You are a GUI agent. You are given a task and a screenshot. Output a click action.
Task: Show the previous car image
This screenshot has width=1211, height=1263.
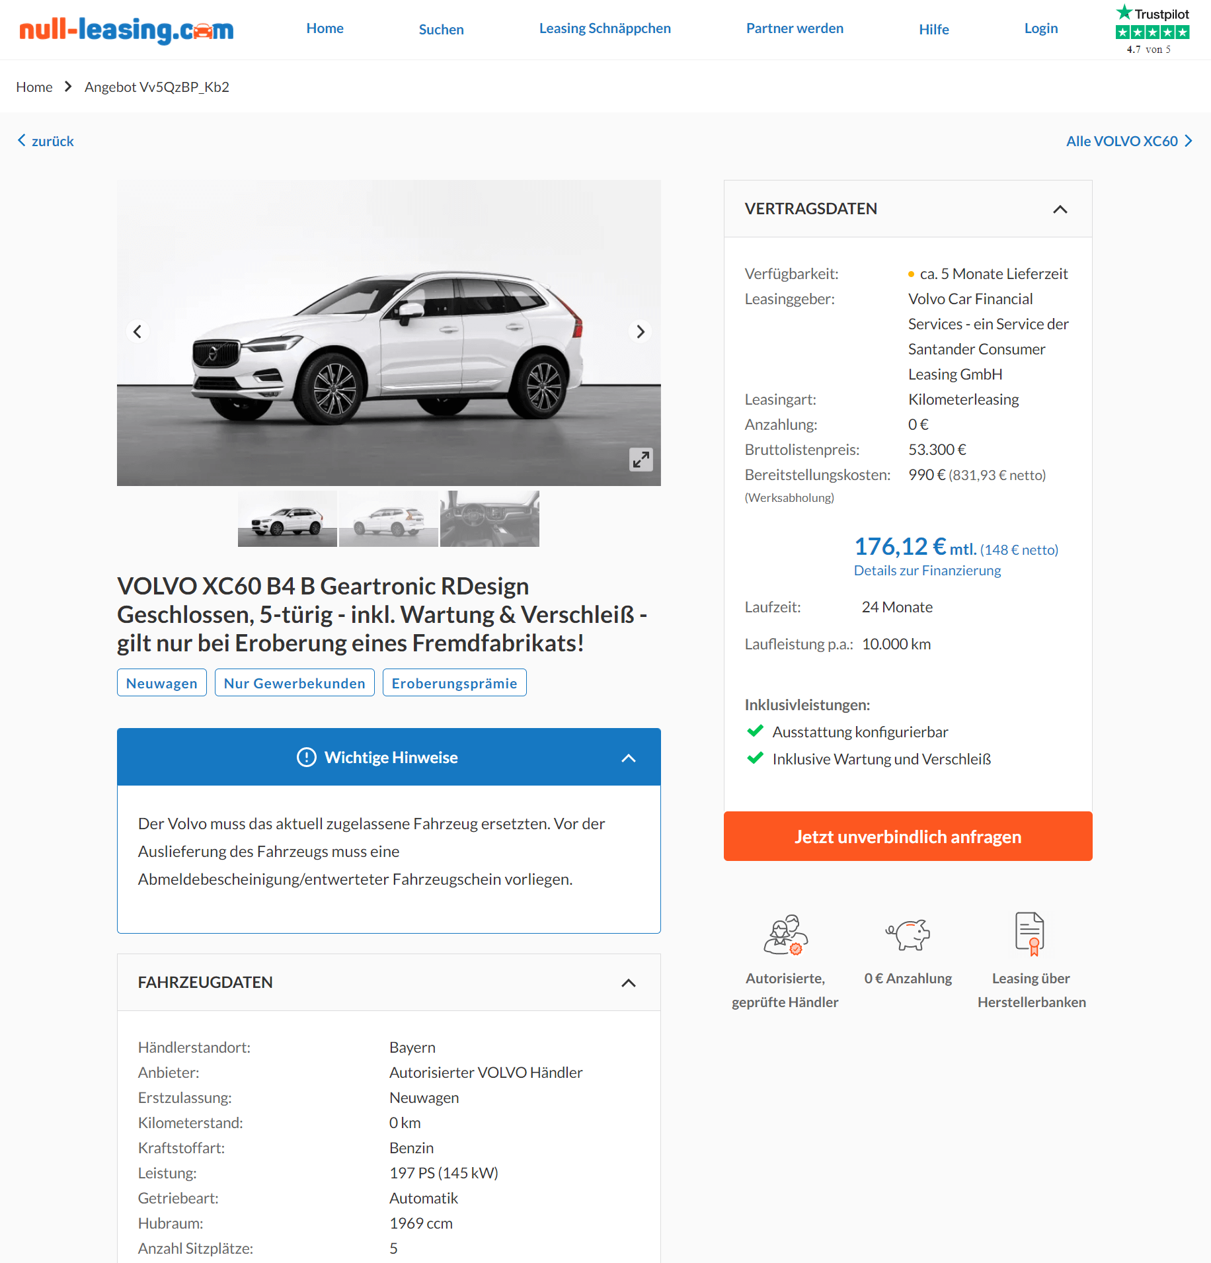[x=137, y=331]
